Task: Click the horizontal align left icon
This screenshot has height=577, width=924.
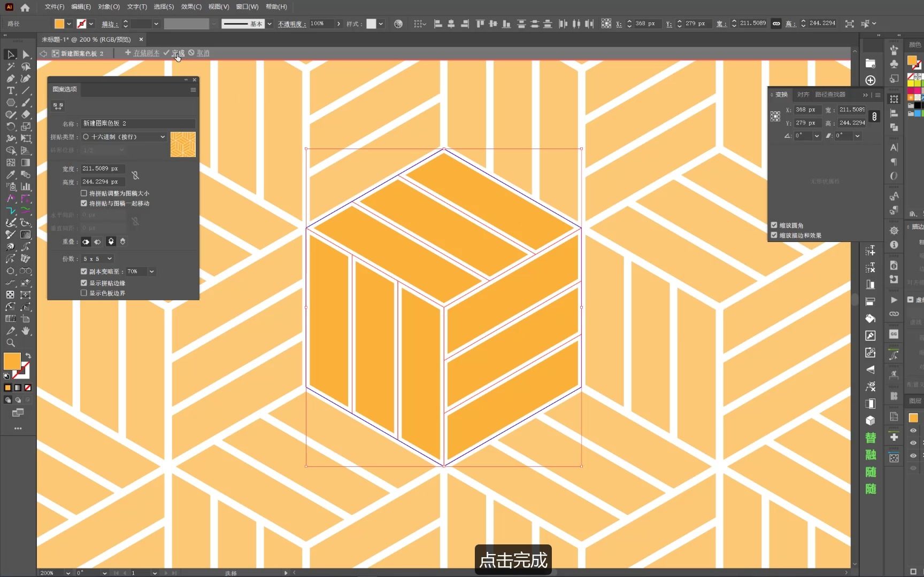Action: click(438, 24)
